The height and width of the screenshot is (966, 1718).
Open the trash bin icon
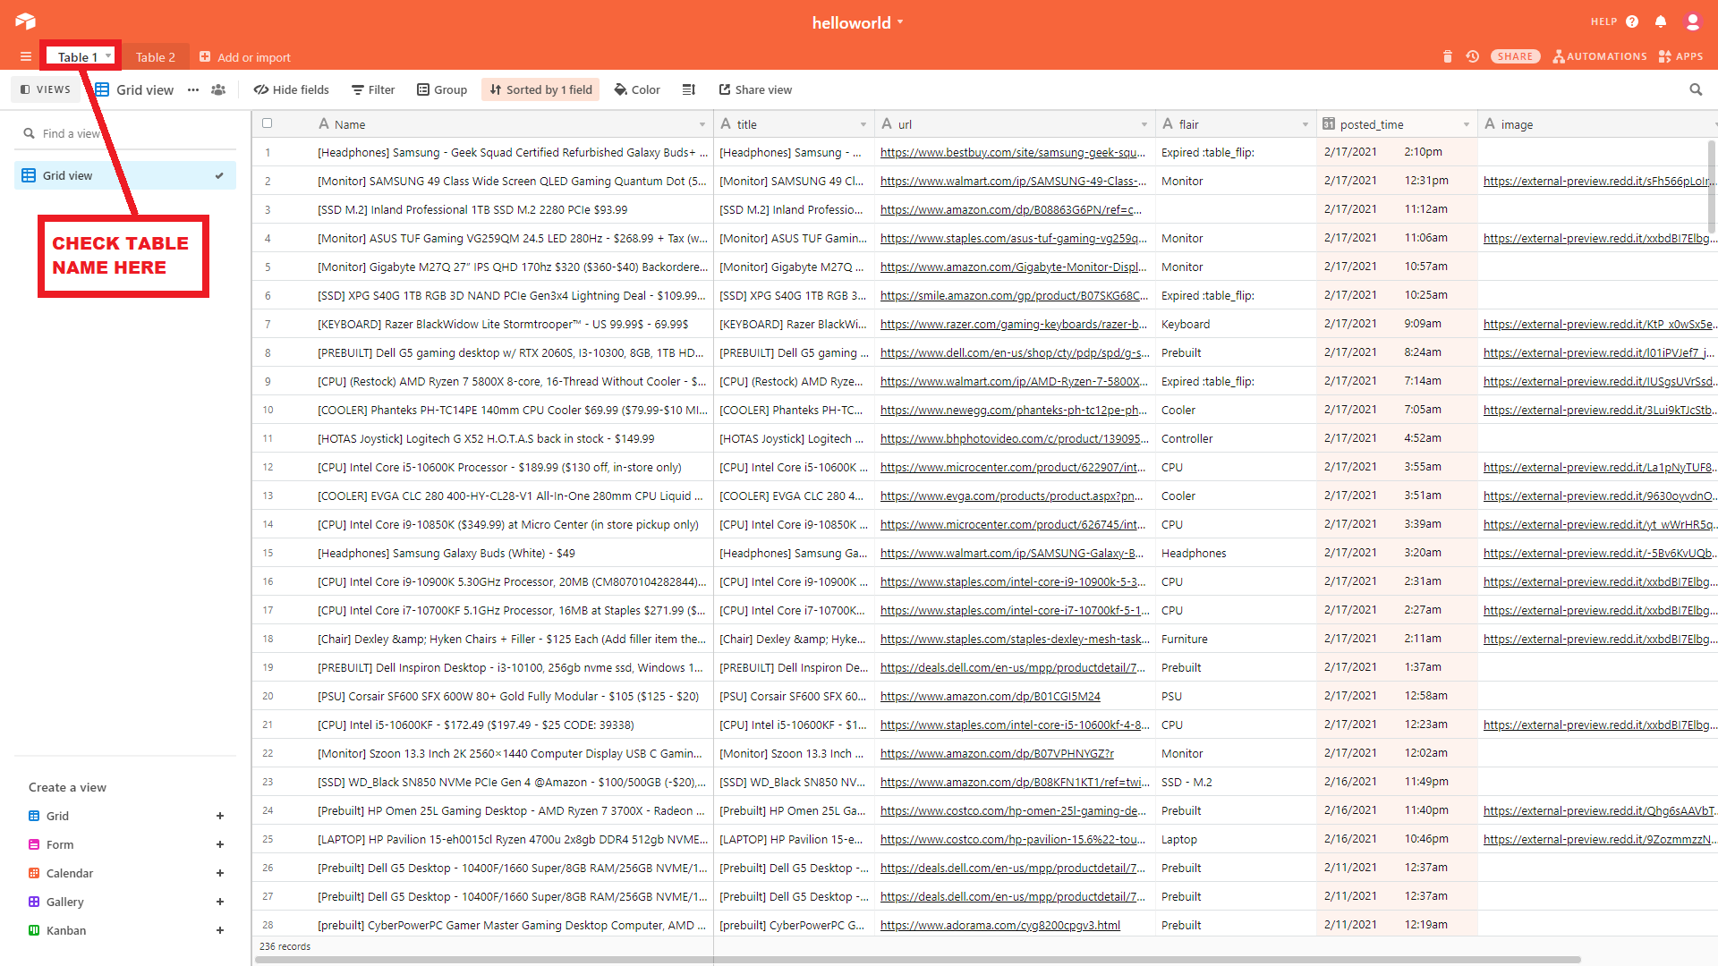(1448, 56)
